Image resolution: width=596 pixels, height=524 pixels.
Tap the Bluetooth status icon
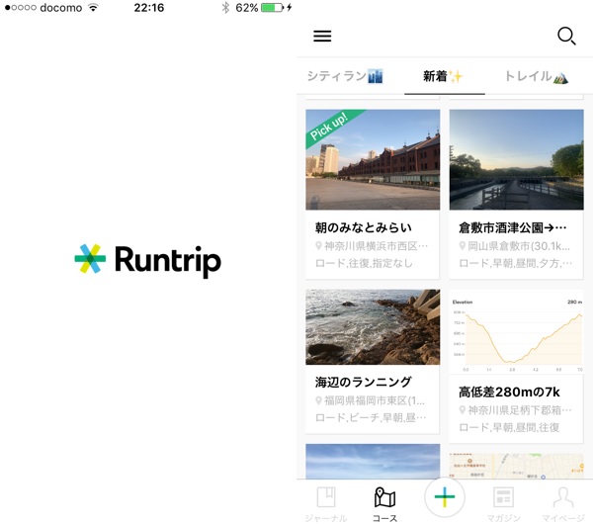click(225, 7)
